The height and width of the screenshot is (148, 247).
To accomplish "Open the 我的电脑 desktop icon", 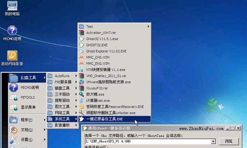I will (x=12, y=8).
